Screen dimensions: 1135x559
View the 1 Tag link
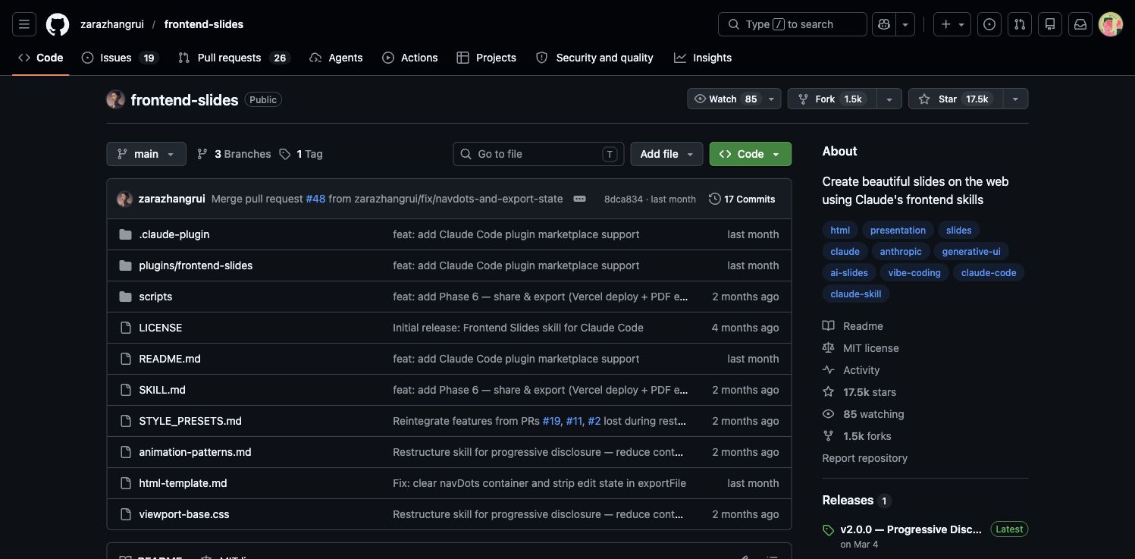[x=301, y=154]
